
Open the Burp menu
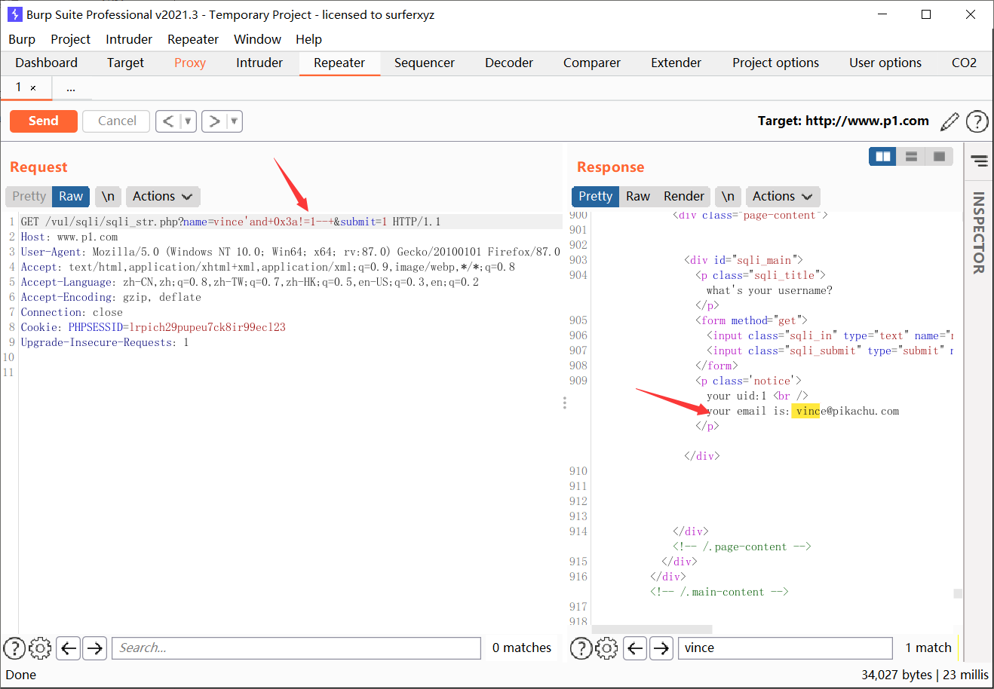[22, 39]
